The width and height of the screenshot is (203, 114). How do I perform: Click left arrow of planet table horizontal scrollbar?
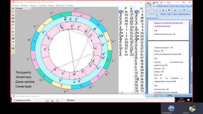[x=120, y=93]
